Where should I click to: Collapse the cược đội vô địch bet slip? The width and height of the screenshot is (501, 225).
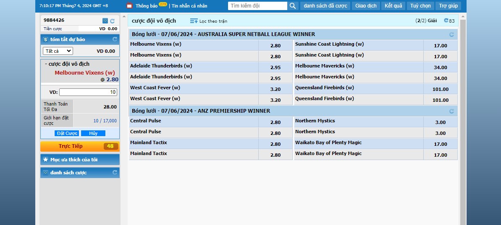click(67, 64)
